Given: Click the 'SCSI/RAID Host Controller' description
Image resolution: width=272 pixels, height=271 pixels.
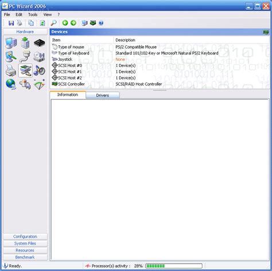Looking at the screenshot, I should tap(139, 84).
